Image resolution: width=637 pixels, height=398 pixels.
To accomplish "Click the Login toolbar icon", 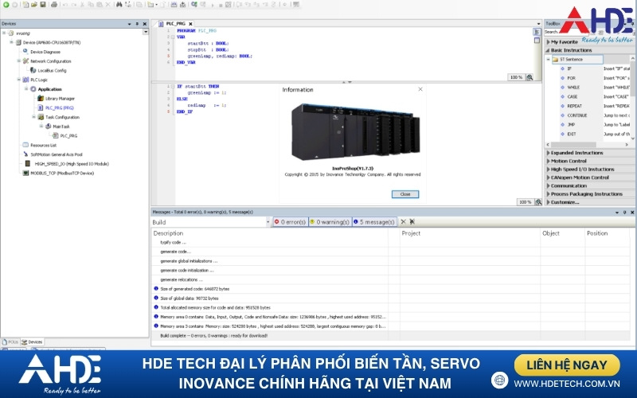I will pyautogui.click(x=194, y=5).
